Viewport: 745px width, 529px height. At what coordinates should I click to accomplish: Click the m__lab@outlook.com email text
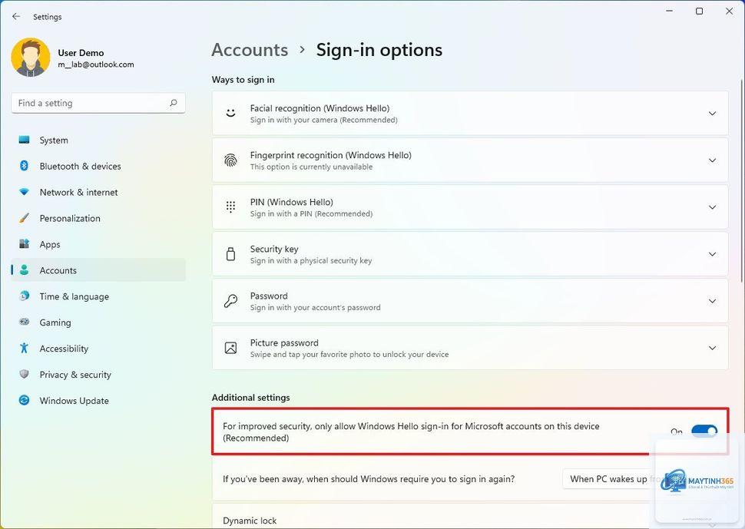(96, 64)
